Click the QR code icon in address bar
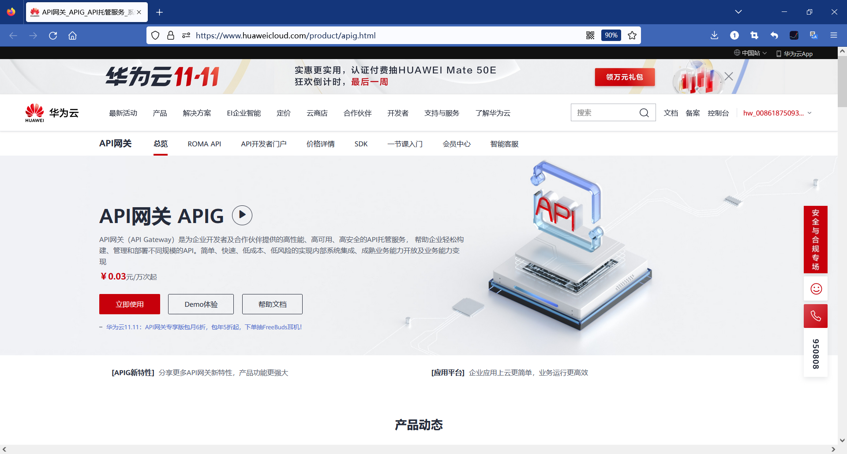Image resolution: width=847 pixels, height=454 pixels. (x=590, y=35)
